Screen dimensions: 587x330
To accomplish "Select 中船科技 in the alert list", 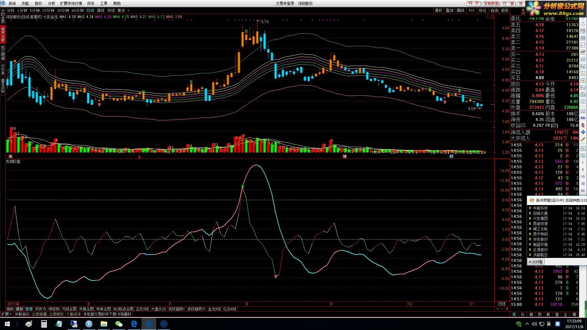I will click(x=540, y=208).
